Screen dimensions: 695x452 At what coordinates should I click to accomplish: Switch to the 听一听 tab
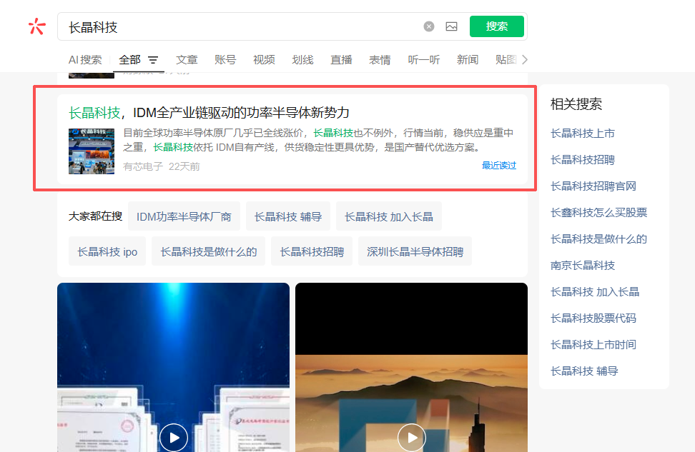point(424,60)
